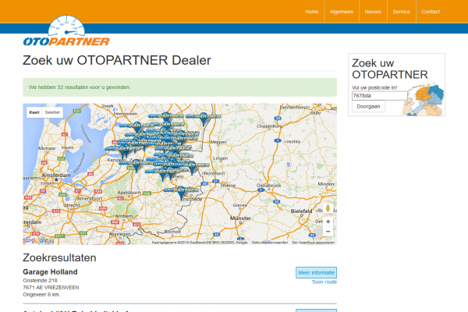Click the Zoekresultaten heading
The image size is (468, 312).
59,257
